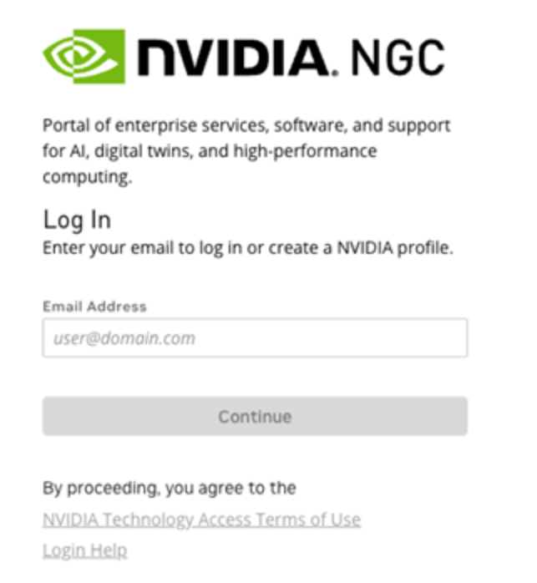Click the 'By proceeding, you agree to the' text
Screen dimensions: 537x583
click(170, 488)
